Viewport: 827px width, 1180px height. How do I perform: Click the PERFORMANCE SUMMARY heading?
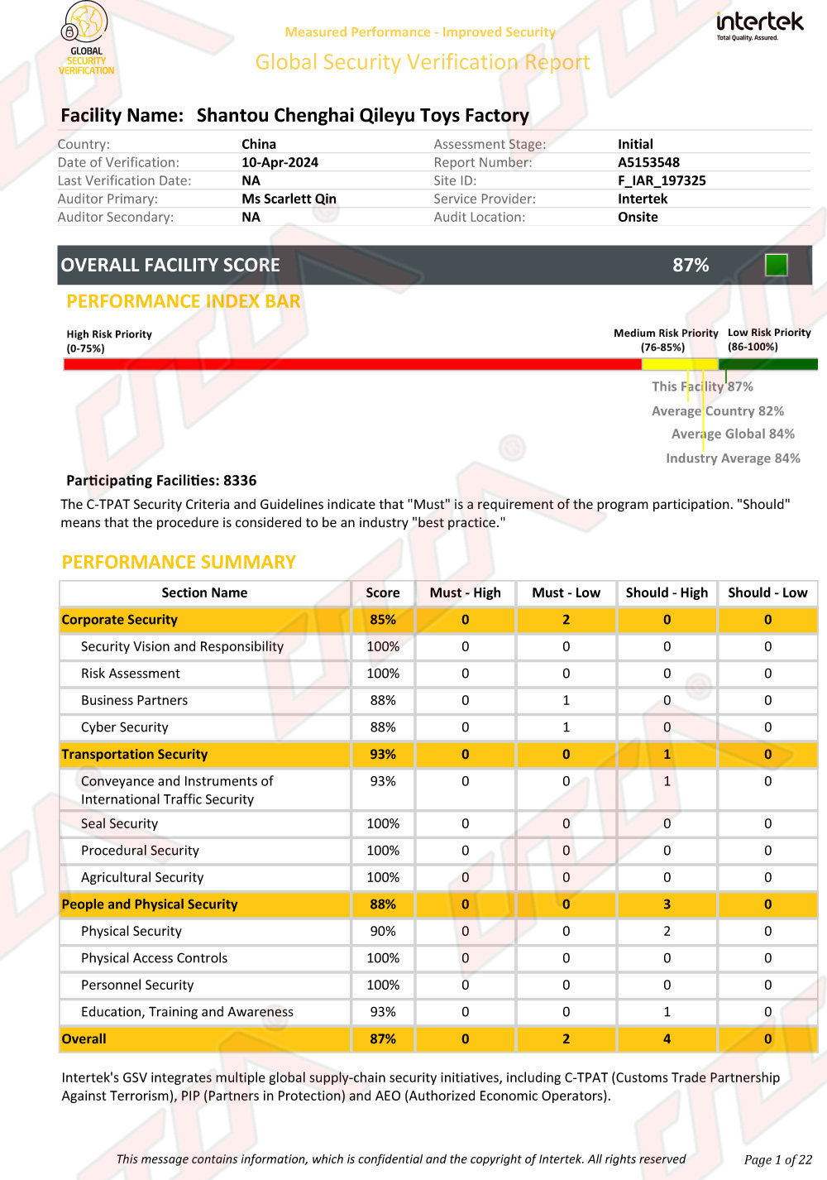[179, 562]
